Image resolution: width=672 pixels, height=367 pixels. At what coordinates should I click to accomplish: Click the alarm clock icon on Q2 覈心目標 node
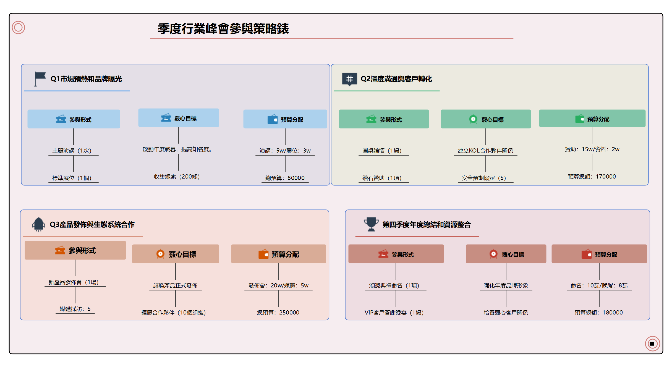pyautogui.click(x=473, y=119)
